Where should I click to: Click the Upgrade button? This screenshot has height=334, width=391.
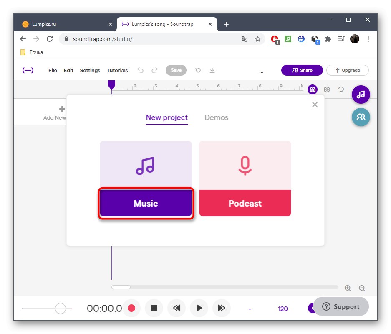(347, 70)
